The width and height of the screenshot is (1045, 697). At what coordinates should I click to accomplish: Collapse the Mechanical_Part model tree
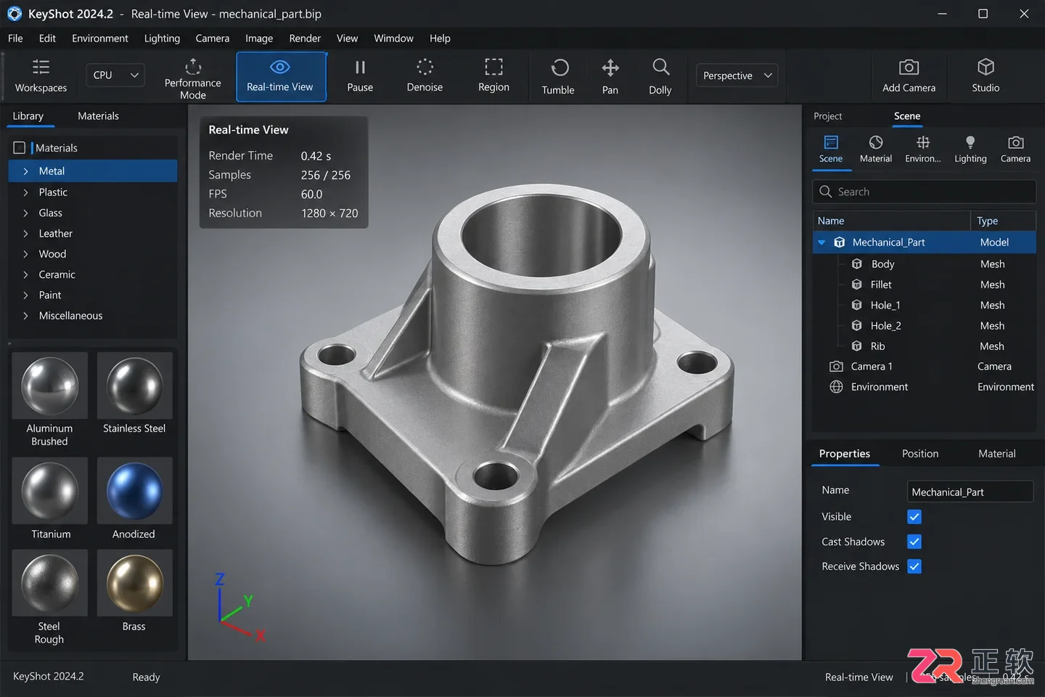[x=821, y=242]
